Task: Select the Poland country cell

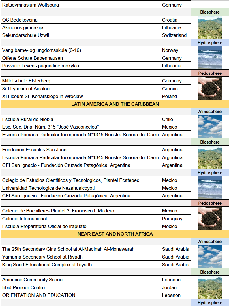Action: tap(176, 96)
